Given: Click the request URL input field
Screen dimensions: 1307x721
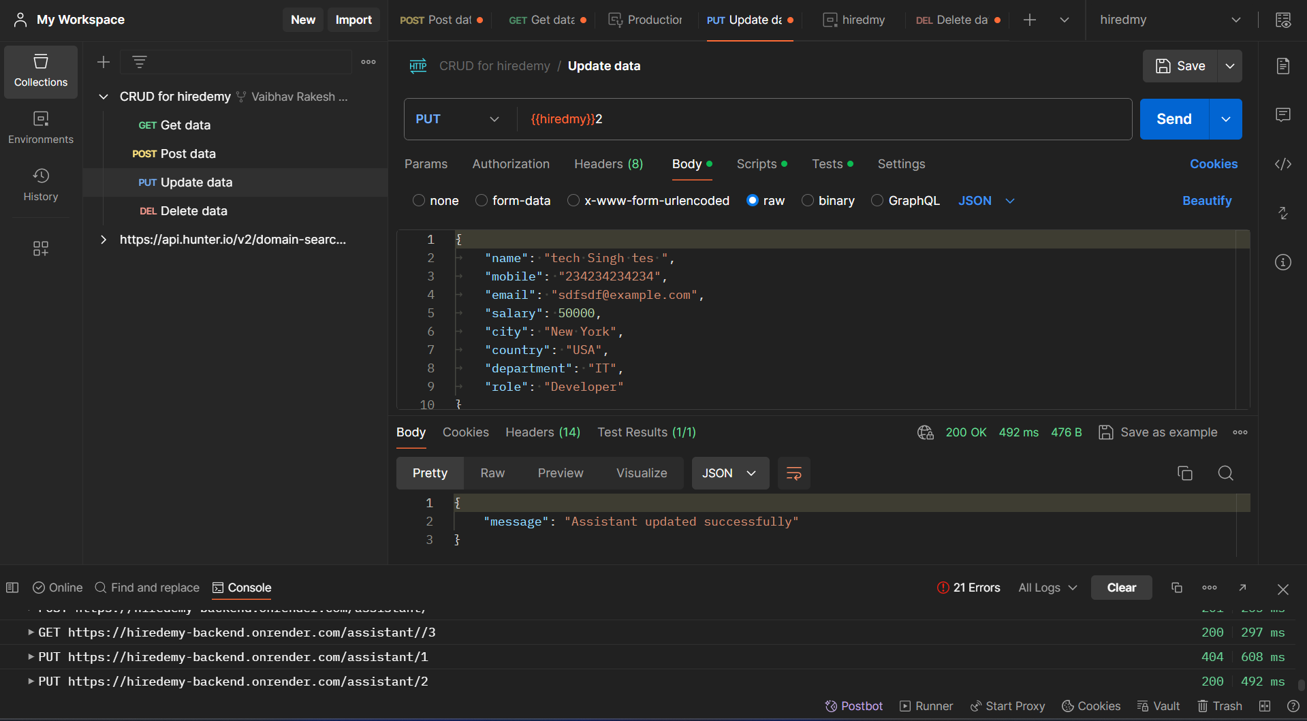Looking at the screenshot, I should [824, 119].
